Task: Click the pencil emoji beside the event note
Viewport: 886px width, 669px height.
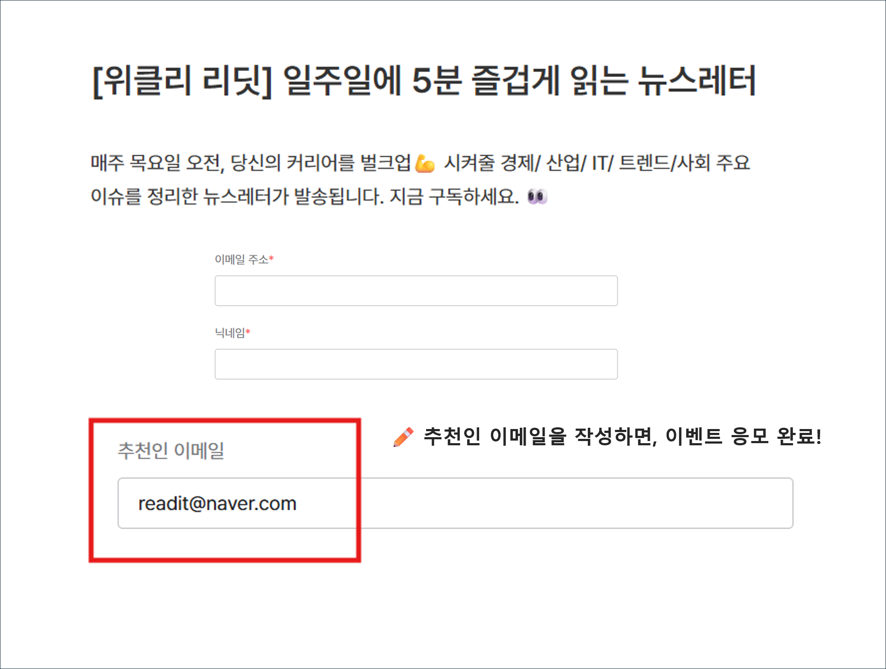Action: 403,437
